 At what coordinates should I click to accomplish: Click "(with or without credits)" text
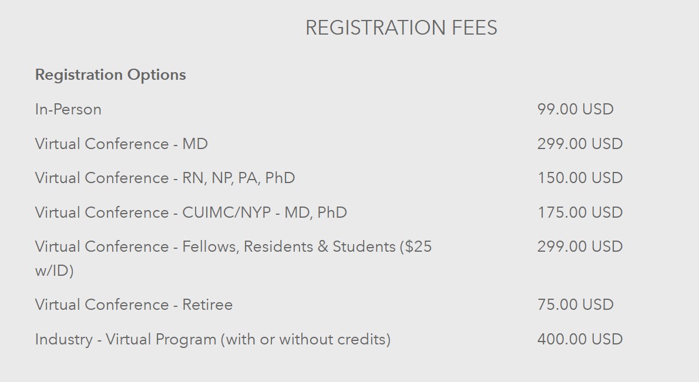pos(305,340)
